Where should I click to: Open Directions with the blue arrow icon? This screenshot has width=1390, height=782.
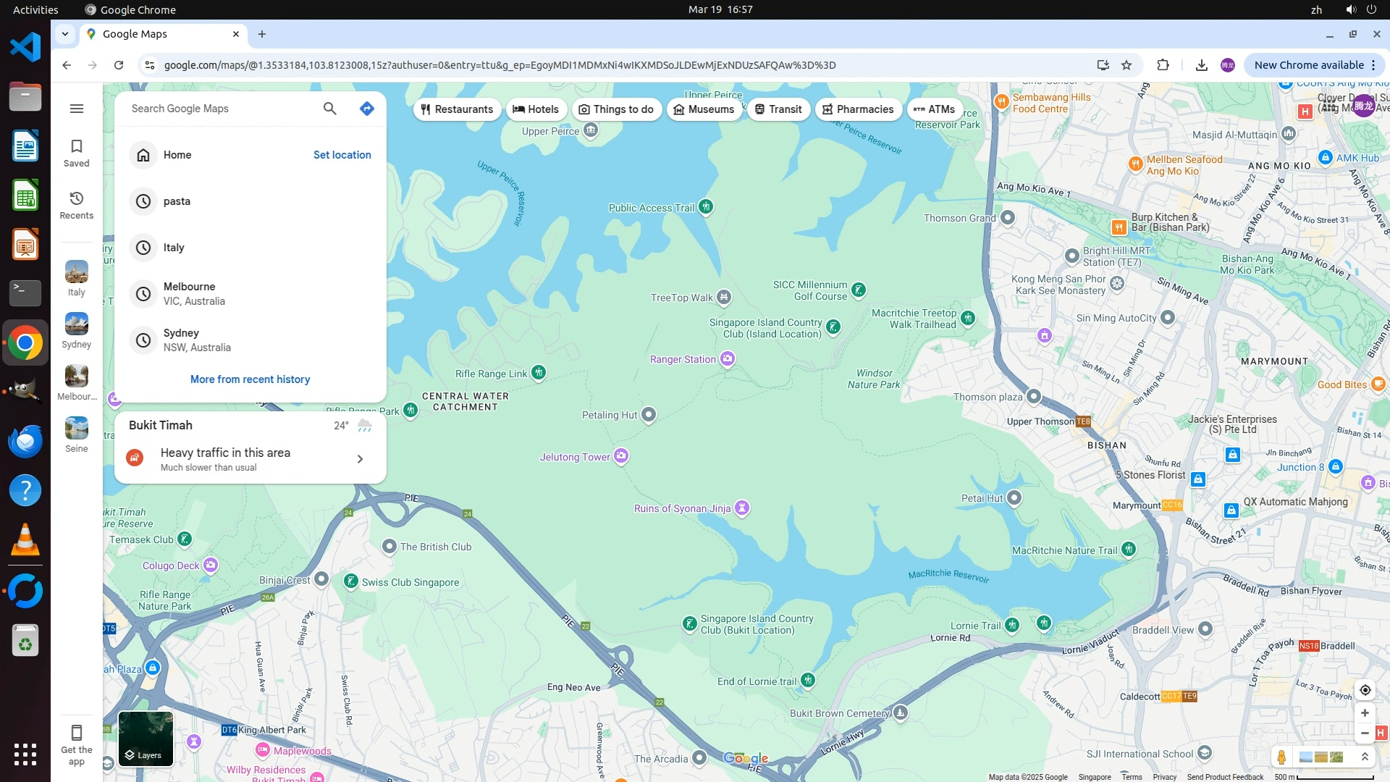pyautogui.click(x=367, y=109)
